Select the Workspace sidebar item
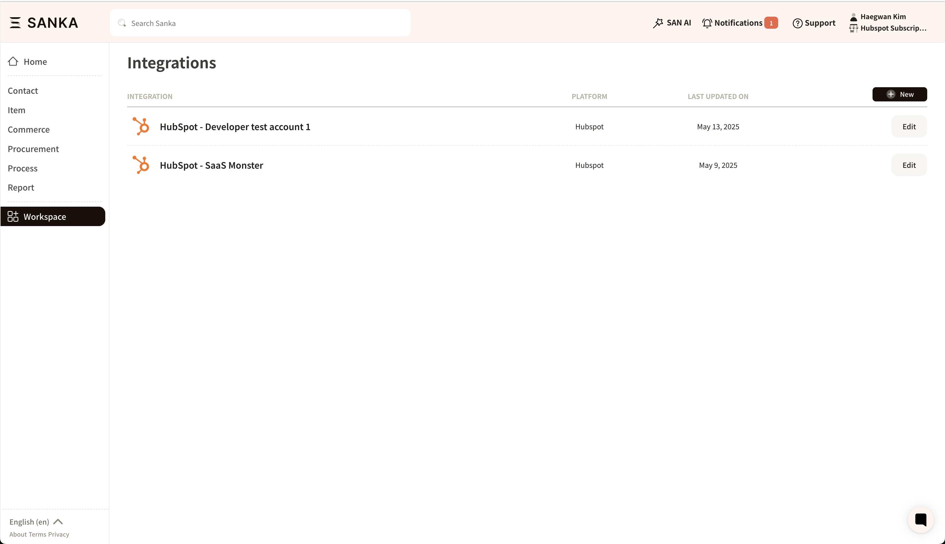945x544 pixels. coord(53,216)
